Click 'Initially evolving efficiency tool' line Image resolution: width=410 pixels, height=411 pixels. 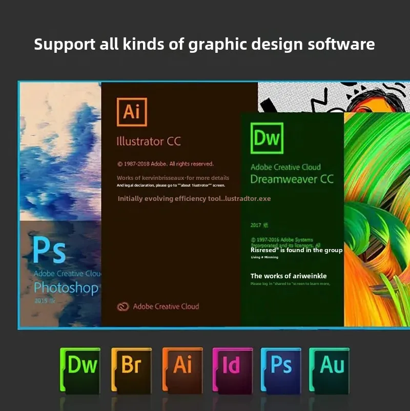(194, 199)
